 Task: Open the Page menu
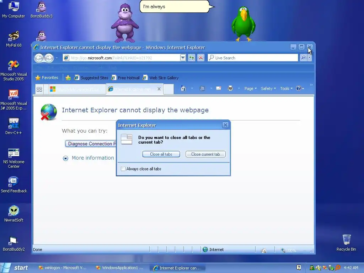pyautogui.click(x=251, y=89)
